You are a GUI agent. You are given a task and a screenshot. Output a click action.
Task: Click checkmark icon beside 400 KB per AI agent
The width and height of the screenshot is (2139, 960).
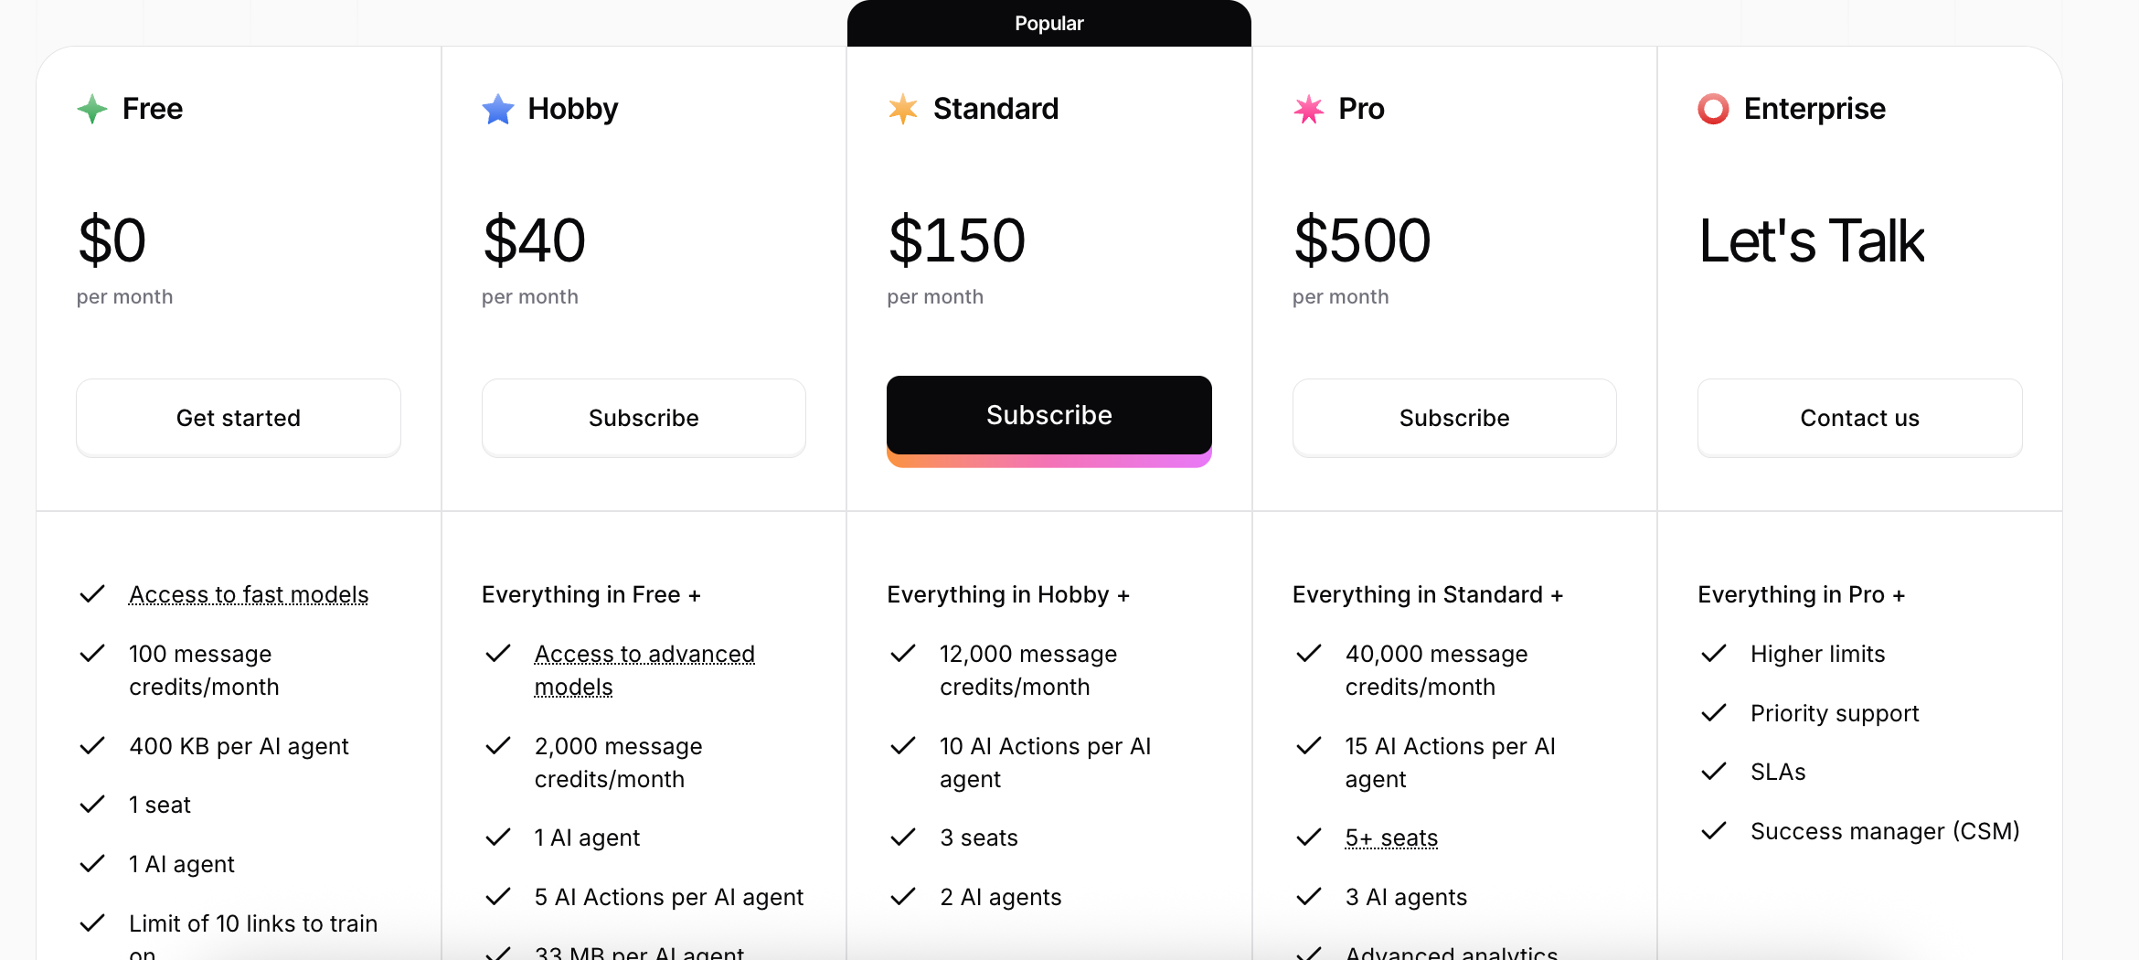[92, 746]
